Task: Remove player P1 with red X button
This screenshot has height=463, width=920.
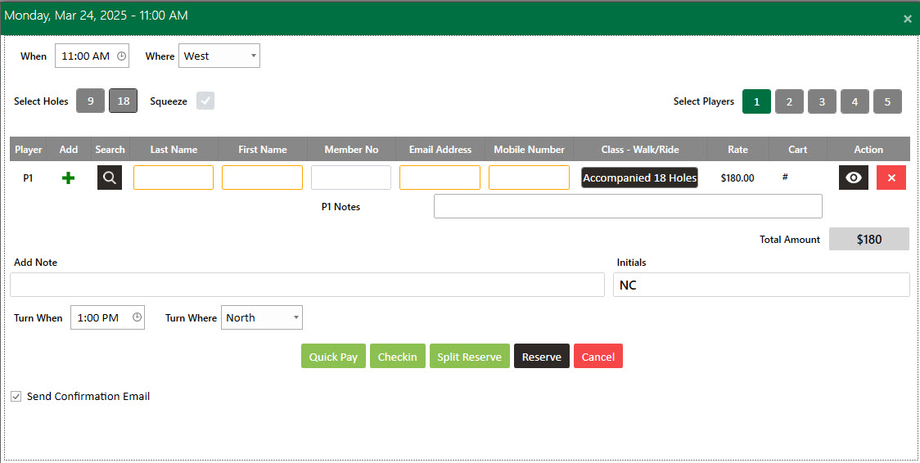Action: click(x=891, y=178)
